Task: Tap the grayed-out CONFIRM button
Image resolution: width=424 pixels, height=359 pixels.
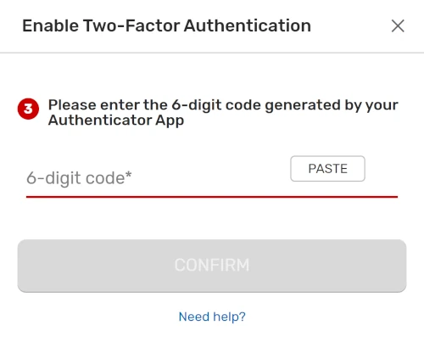Action: tap(212, 266)
